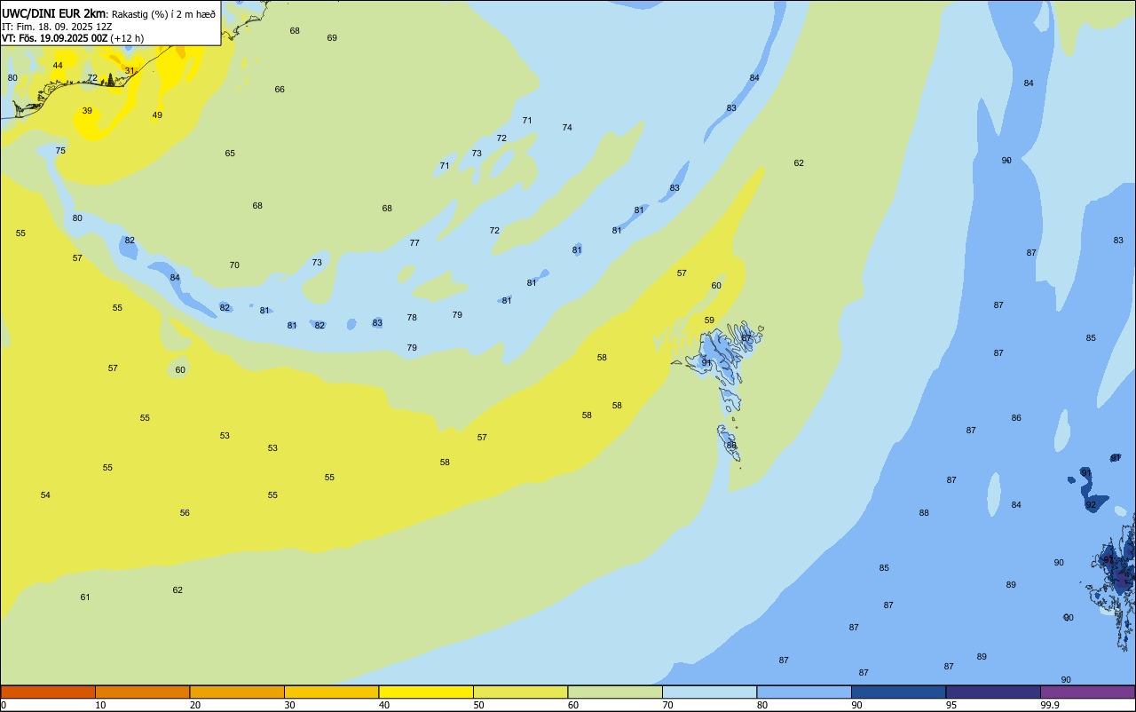Click the humidity value 61 on the map
The image size is (1136, 712).
(x=85, y=597)
